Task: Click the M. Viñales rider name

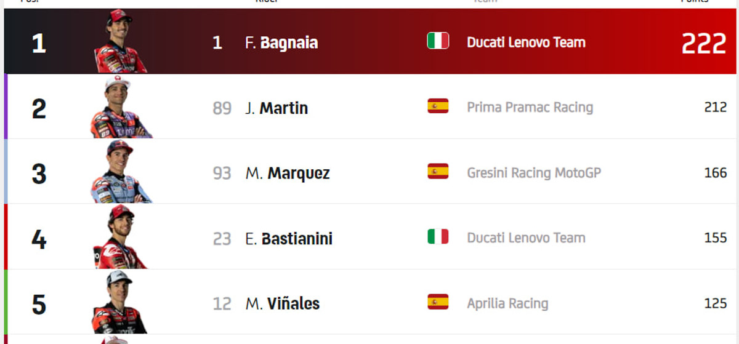Action: 283,304
